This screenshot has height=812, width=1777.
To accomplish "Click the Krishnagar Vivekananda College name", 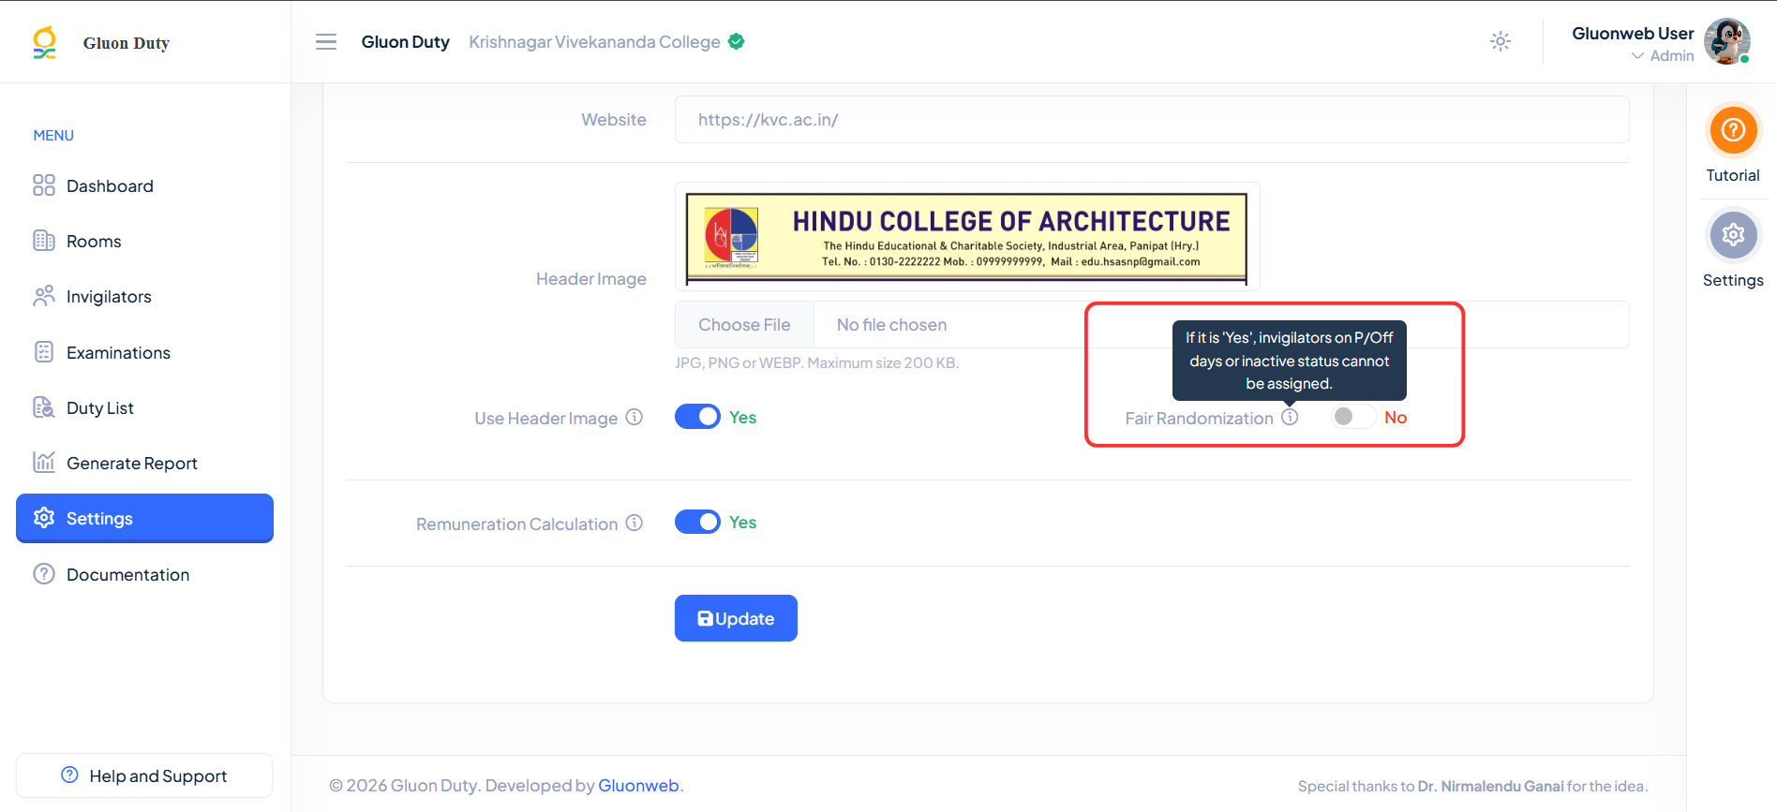I will (594, 42).
